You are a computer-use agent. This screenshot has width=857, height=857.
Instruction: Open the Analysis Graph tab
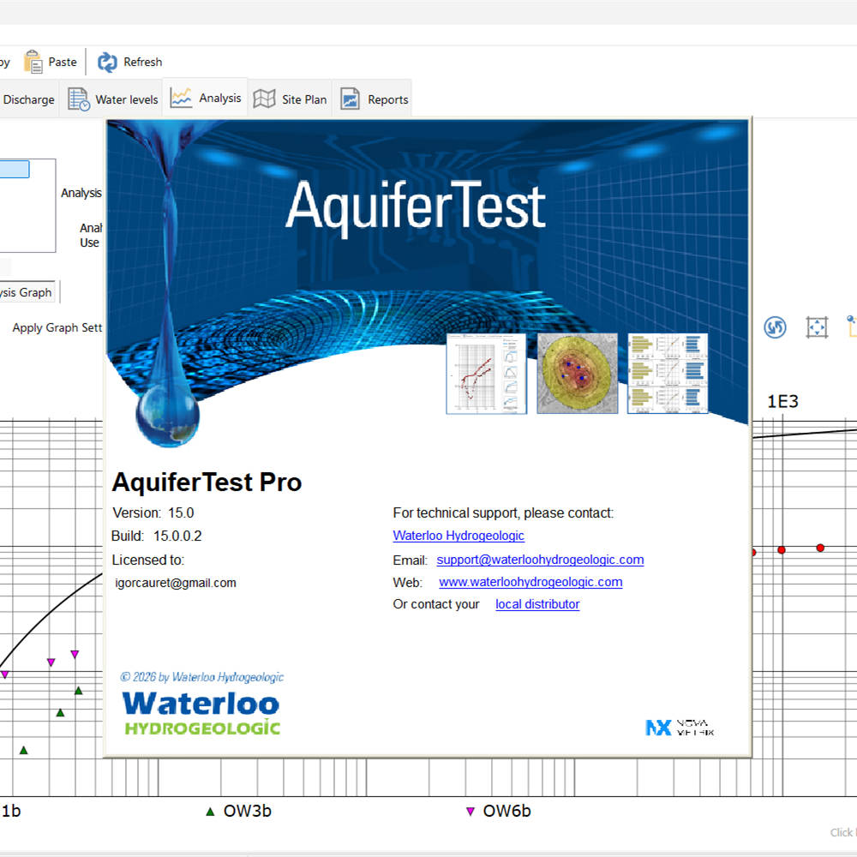[x=24, y=291]
